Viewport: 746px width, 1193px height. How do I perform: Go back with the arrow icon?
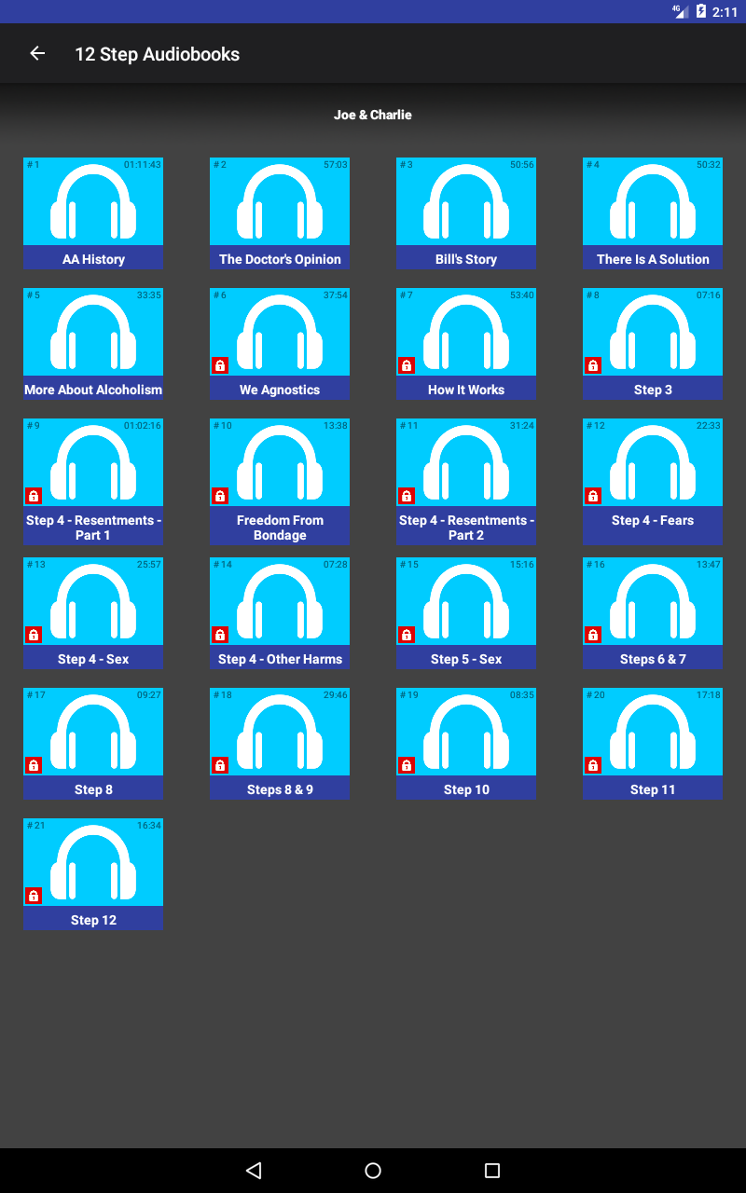37,53
